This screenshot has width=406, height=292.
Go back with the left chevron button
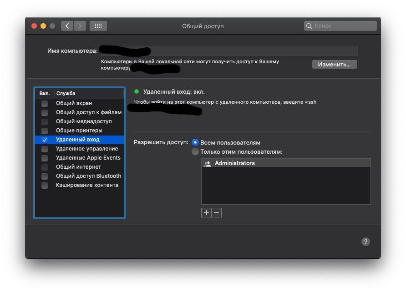click(x=67, y=26)
